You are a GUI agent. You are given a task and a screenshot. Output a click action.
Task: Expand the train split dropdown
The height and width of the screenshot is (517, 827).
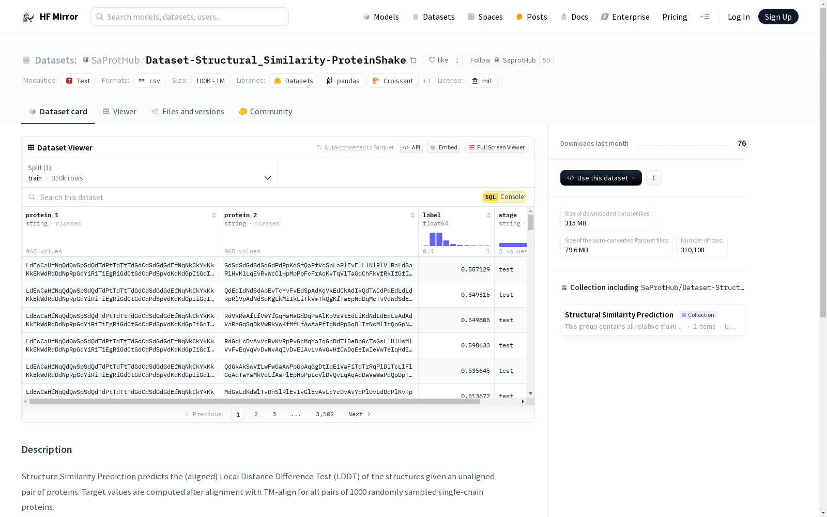point(150,173)
